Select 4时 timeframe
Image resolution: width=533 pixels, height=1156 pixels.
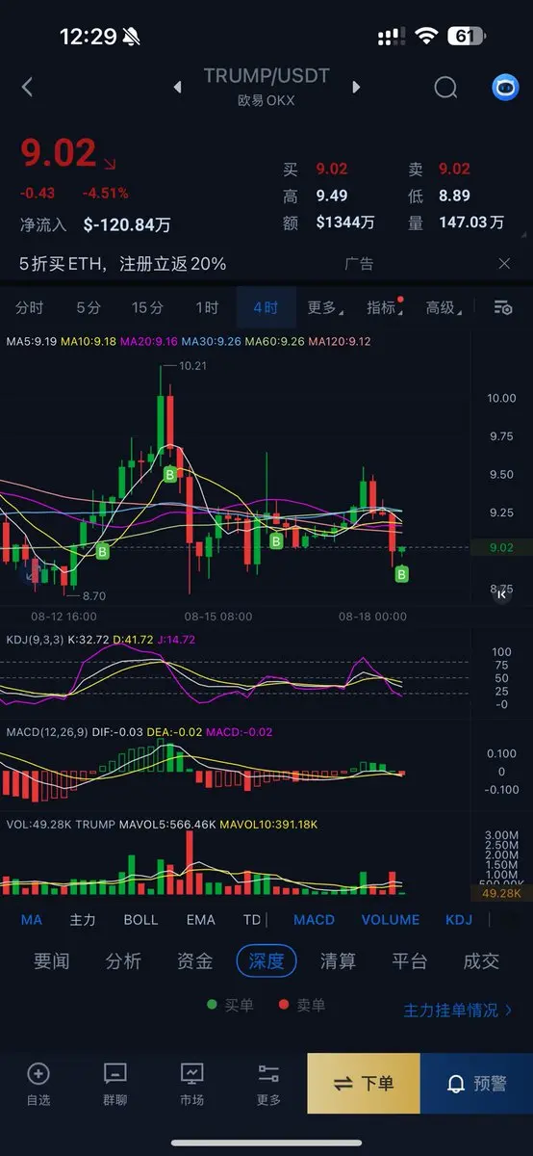click(266, 307)
